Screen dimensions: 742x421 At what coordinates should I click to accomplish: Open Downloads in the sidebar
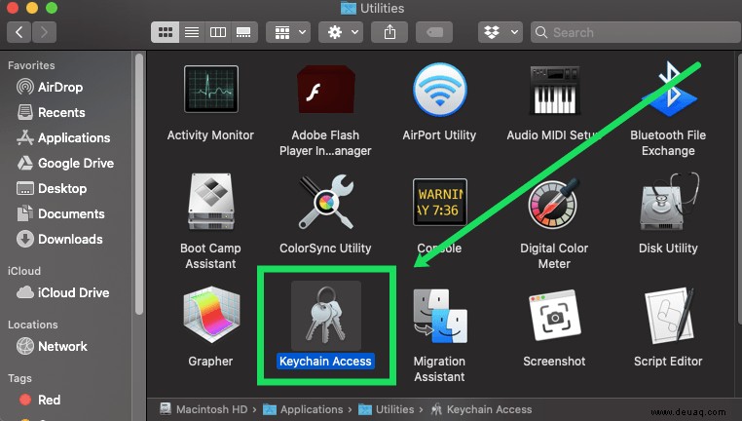tap(59, 239)
